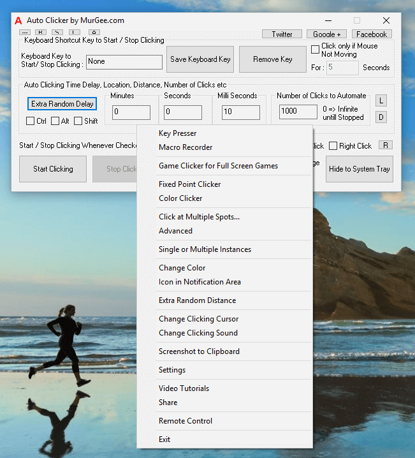Enable the Right Click checkbox
Viewport: 415px width, 458px height.
(x=333, y=145)
